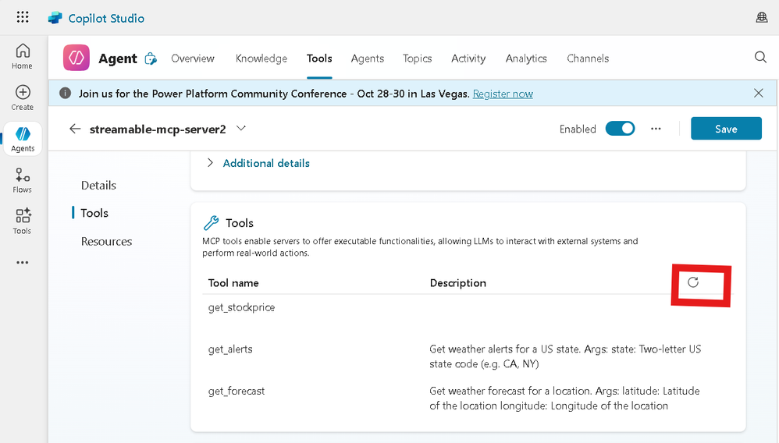
Task: Open Tools in the left sidebar
Action: 23,221
